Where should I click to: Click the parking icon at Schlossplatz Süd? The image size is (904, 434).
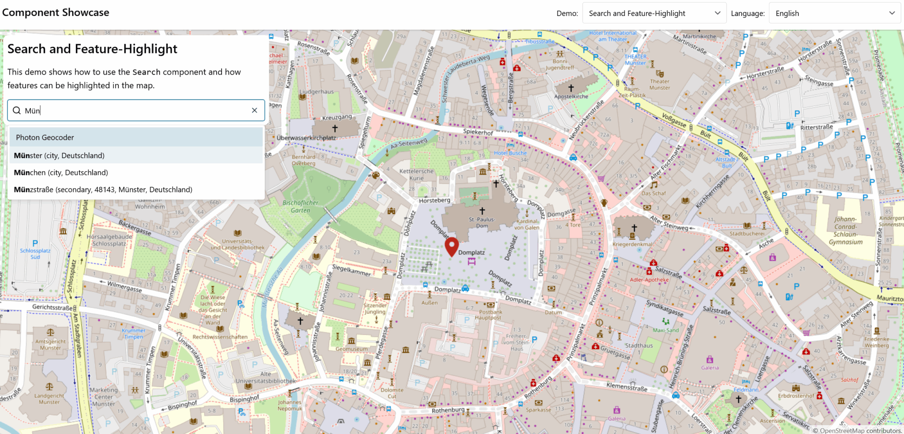35,243
